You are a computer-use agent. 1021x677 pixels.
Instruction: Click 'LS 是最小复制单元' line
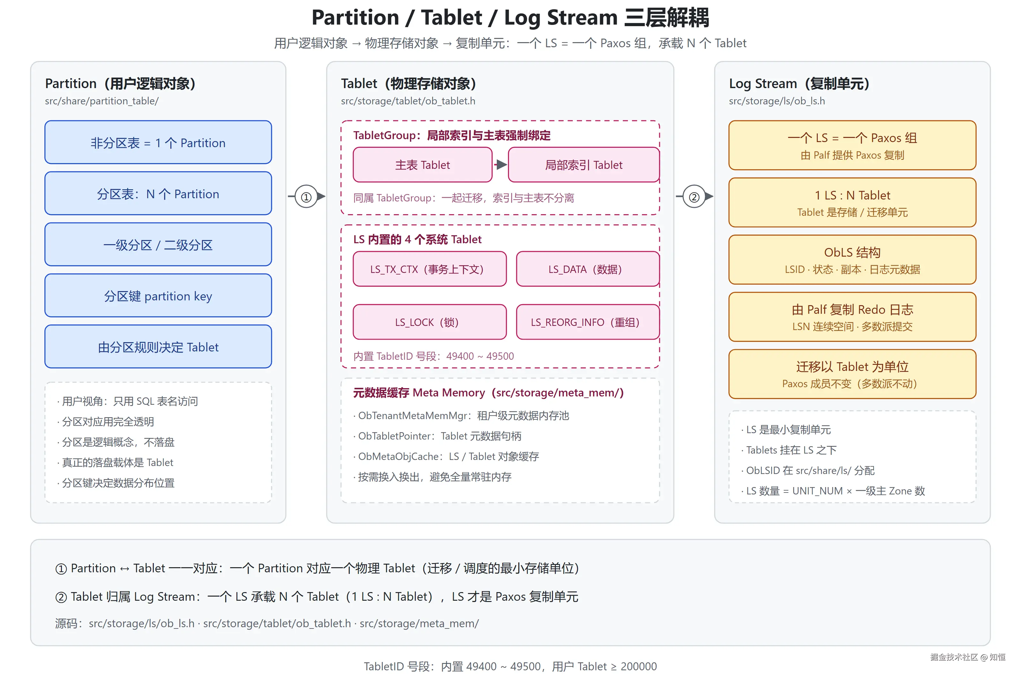click(x=786, y=430)
